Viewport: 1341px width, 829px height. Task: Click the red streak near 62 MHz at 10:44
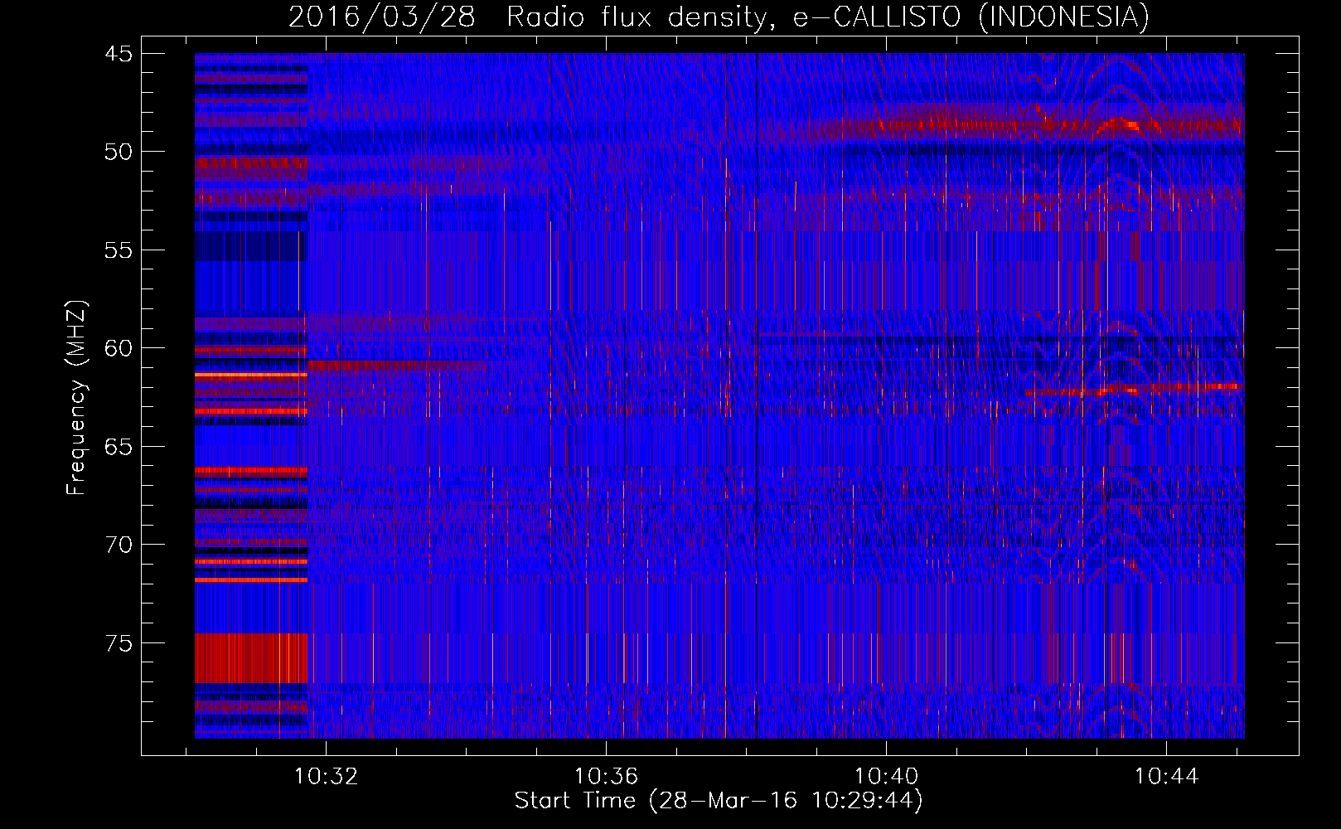[x=1135, y=388]
